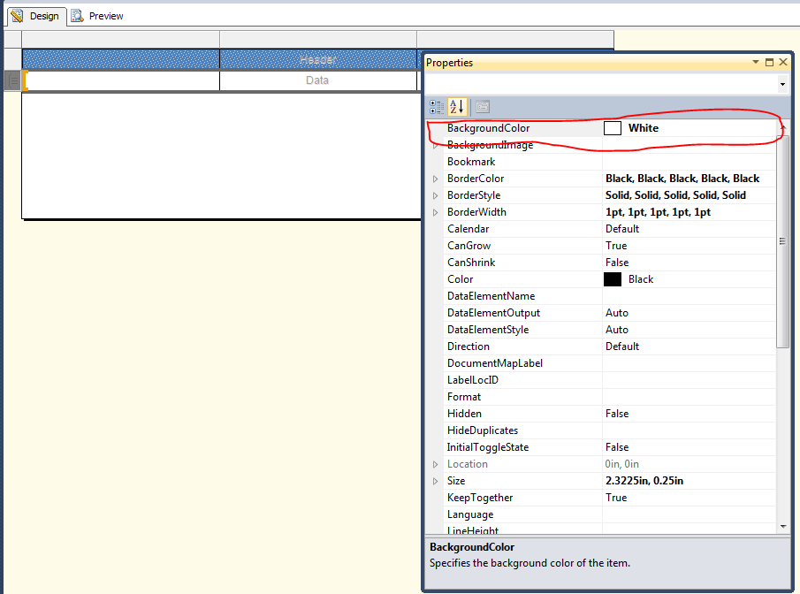Click the Properties list scrollbar thumb
The width and height of the screenshot is (800, 594).
pos(782,240)
